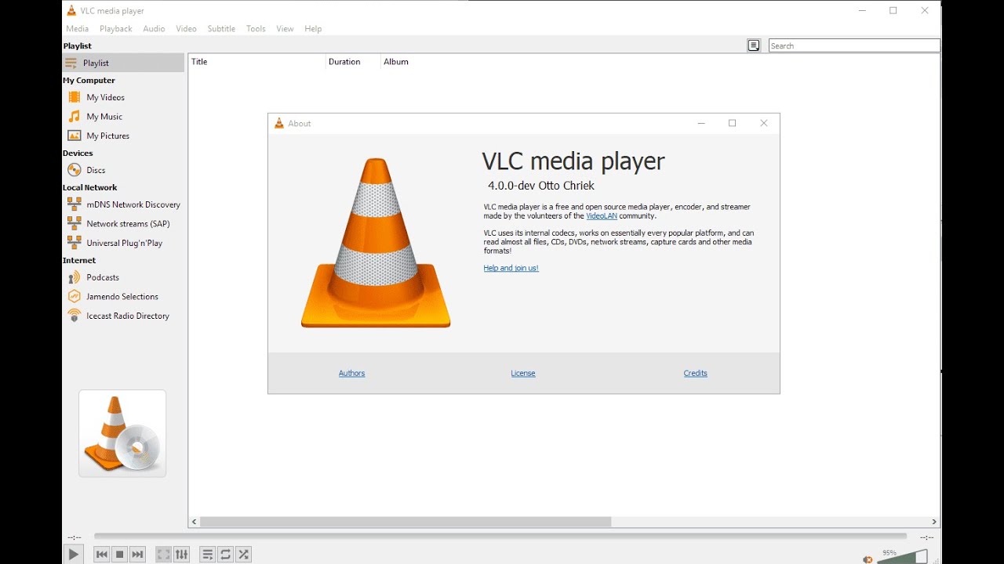Focus the playlist Search field
The height and width of the screenshot is (564, 1004).
(854, 45)
